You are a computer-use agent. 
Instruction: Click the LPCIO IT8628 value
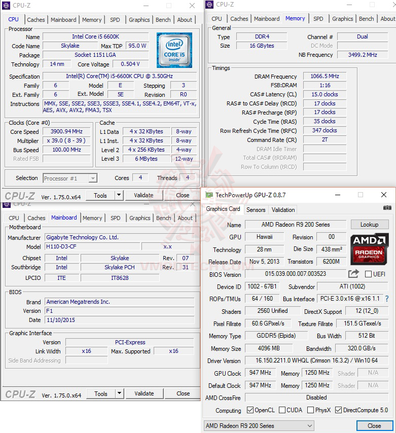pyautogui.click(x=120, y=278)
